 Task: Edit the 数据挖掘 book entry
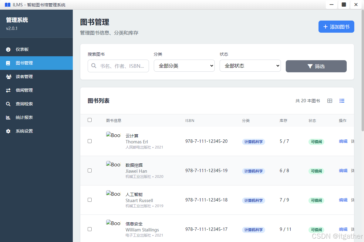coord(343,171)
